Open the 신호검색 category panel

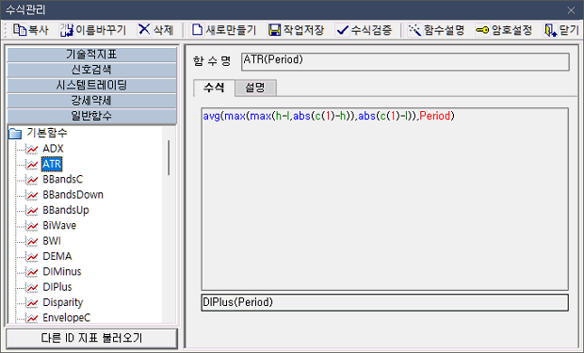(x=91, y=70)
